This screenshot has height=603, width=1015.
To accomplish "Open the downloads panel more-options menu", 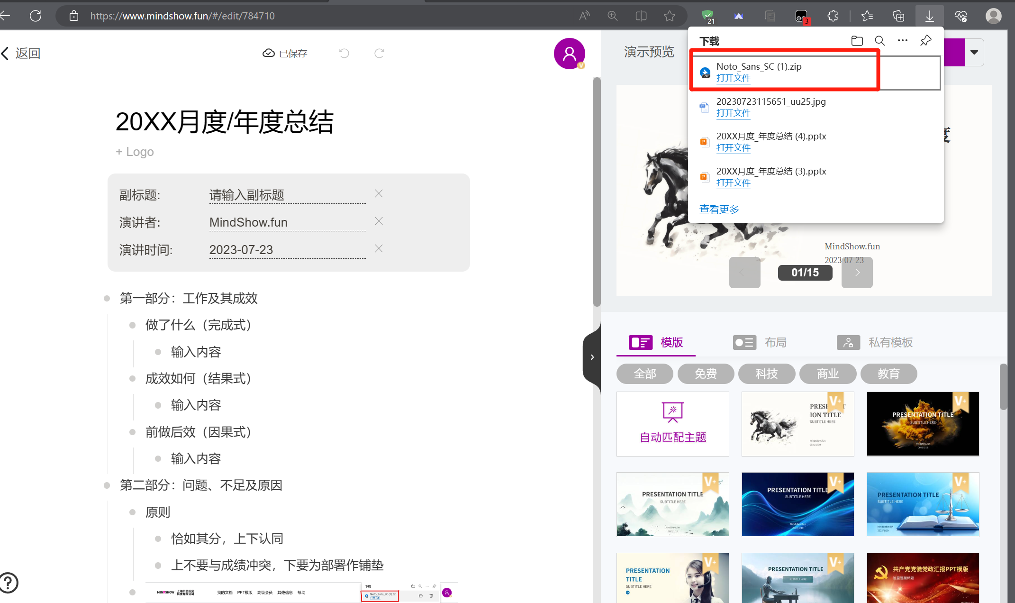I will [x=902, y=41].
